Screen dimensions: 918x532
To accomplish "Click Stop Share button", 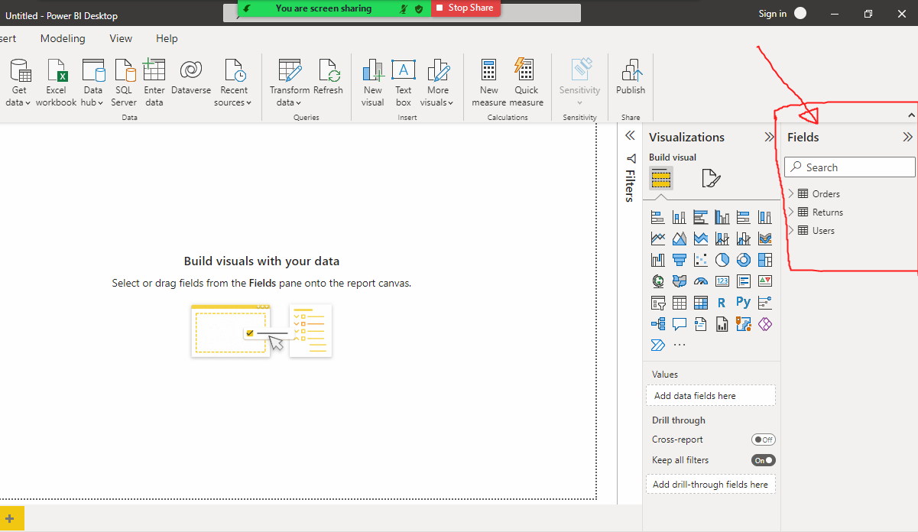I will click(x=465, y=8).
